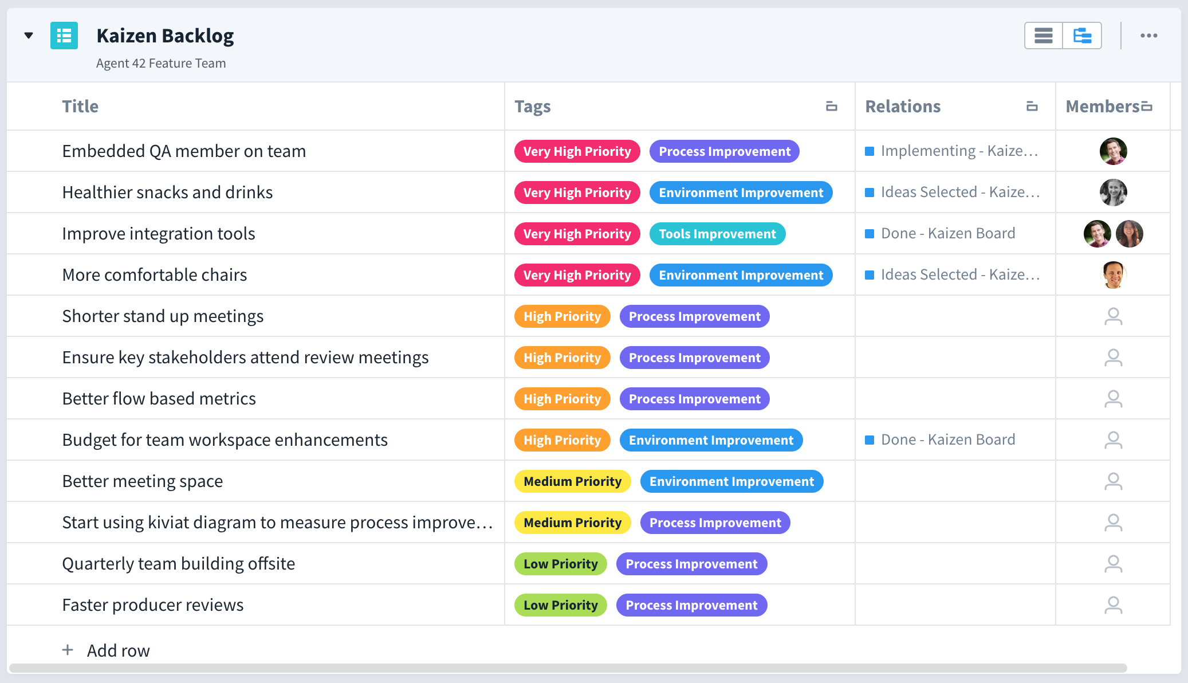Click the empty member placeholder on Faster producer reviews
Screen dimensions: 1188x683
[1113, 605]
